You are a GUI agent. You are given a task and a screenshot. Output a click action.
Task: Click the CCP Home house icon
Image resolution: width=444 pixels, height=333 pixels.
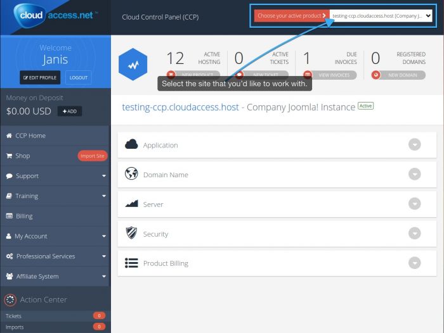point(9,135)
